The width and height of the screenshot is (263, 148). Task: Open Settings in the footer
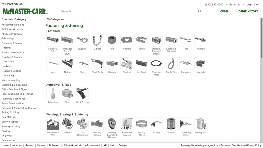click(123, 145)
